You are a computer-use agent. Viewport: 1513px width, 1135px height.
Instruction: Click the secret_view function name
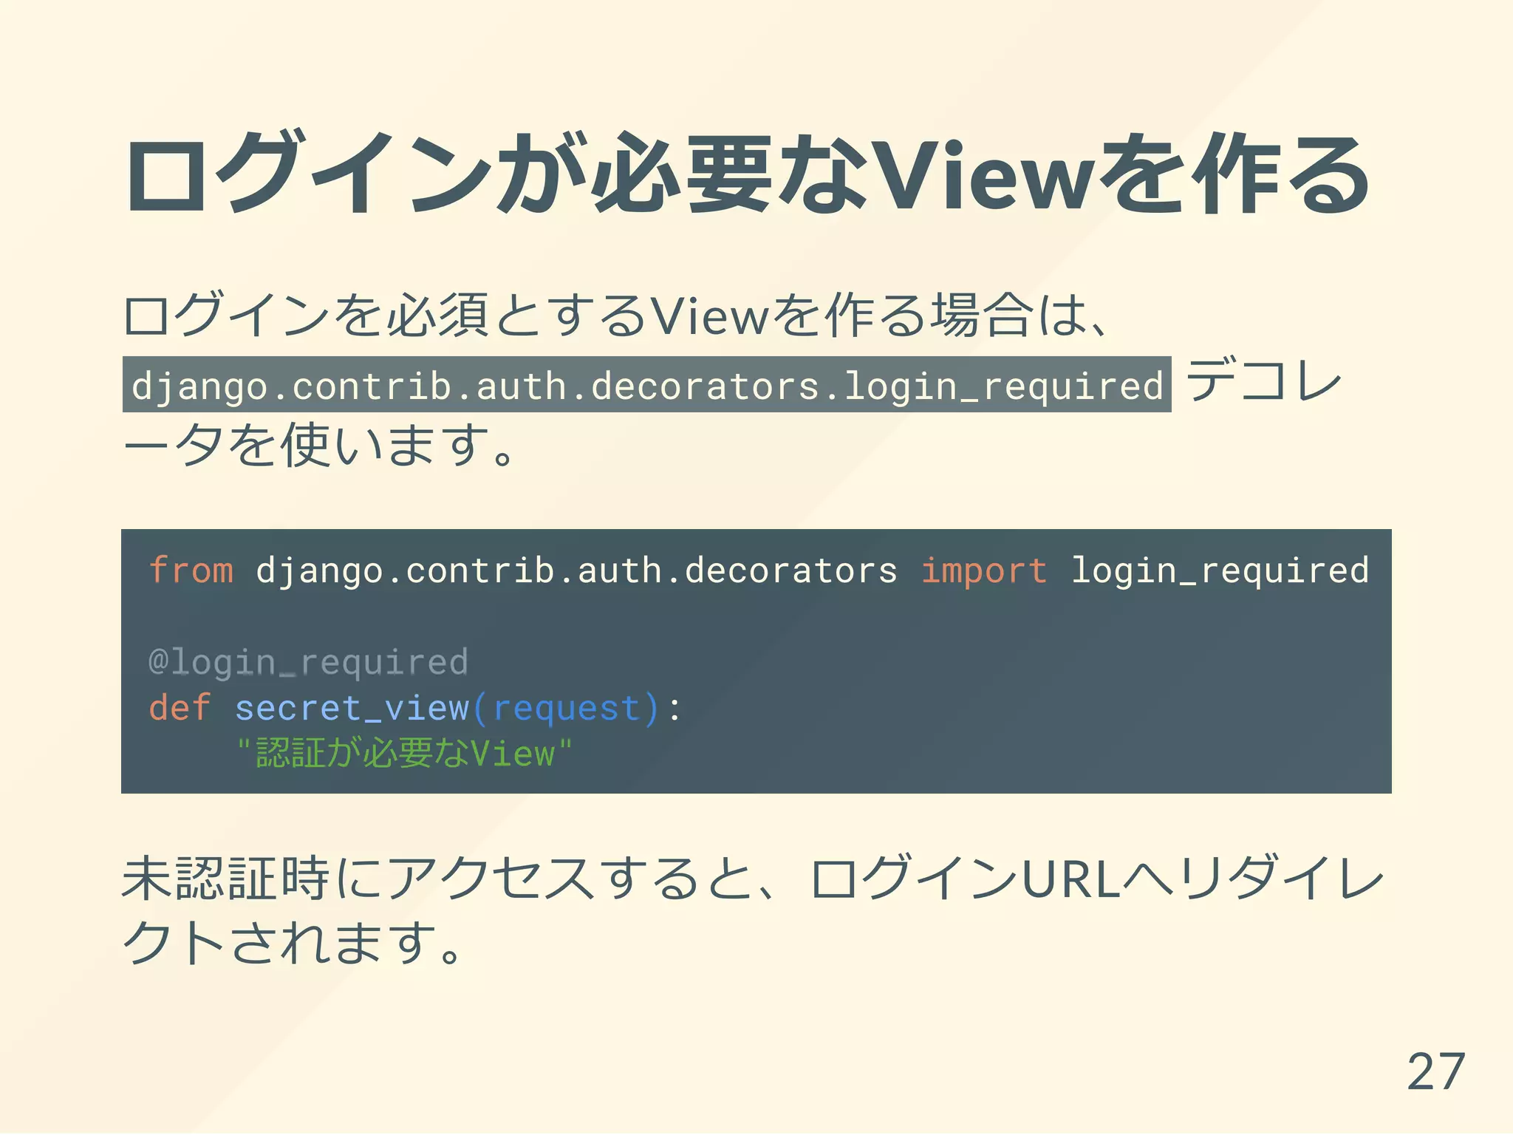point(352,708)
